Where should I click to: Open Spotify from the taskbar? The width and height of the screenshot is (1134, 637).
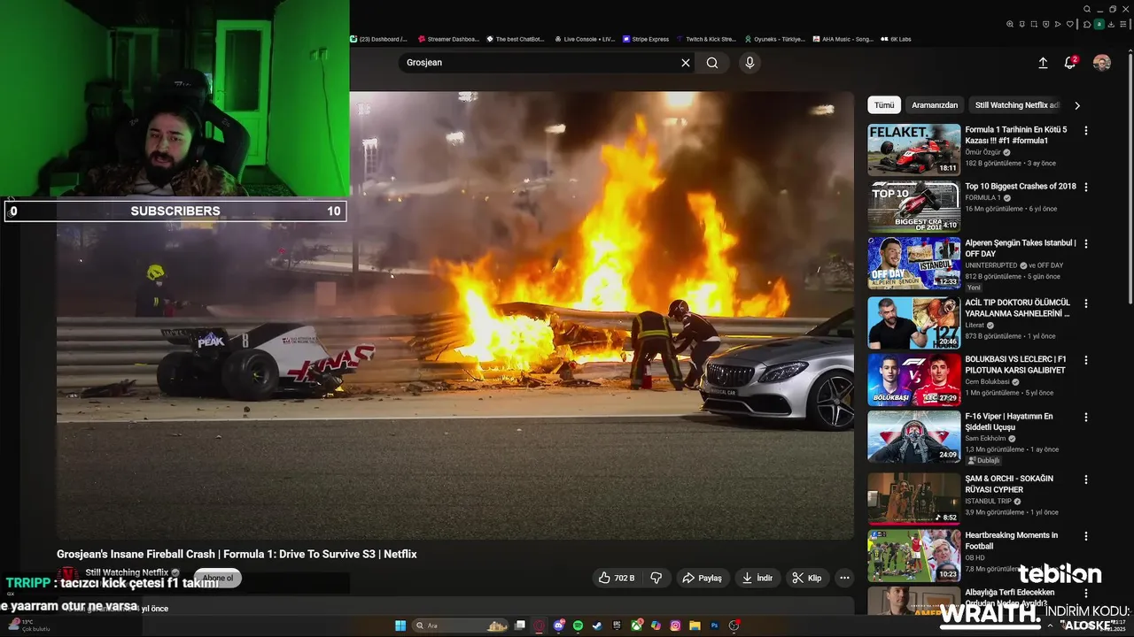(578, 625)
